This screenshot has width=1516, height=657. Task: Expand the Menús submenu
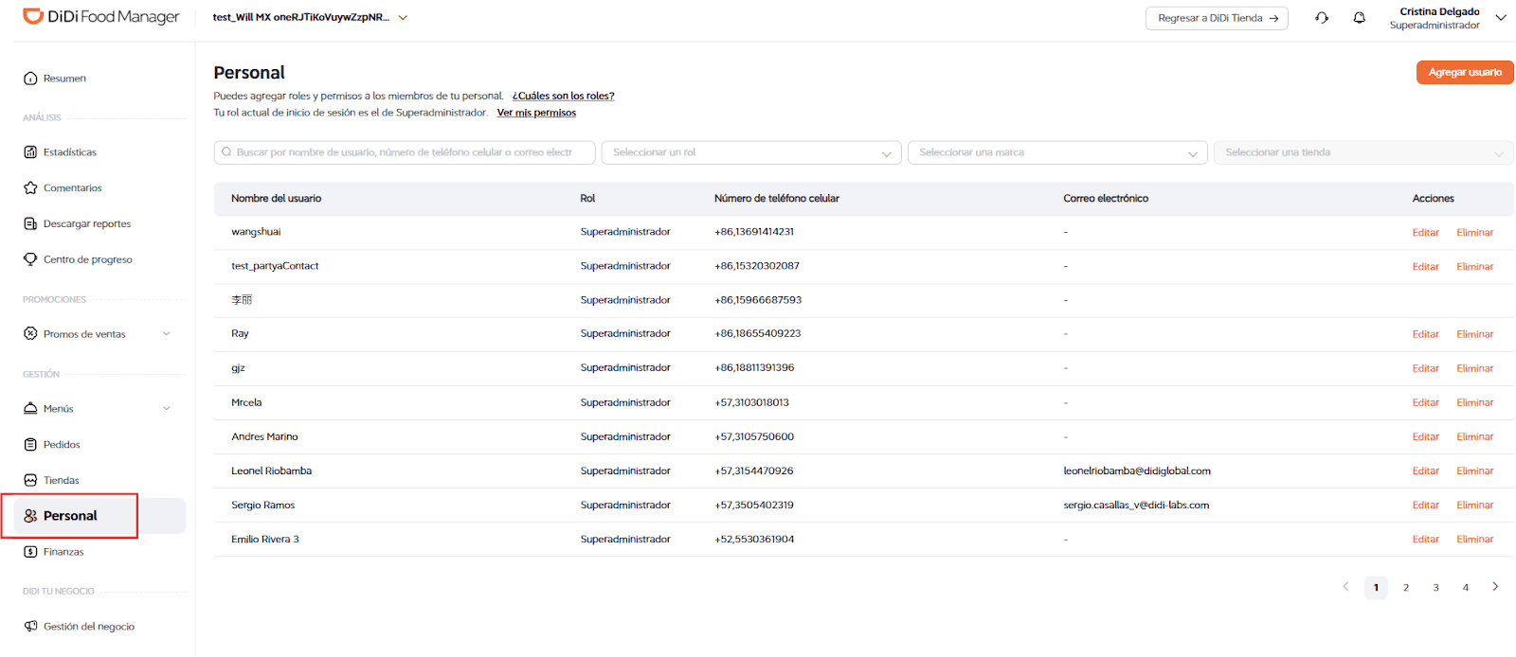(x=167, y=409)
